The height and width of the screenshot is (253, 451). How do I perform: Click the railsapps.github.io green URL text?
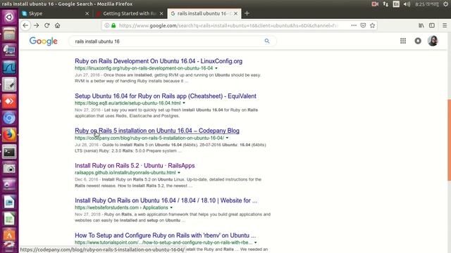[x=125, y=173]
